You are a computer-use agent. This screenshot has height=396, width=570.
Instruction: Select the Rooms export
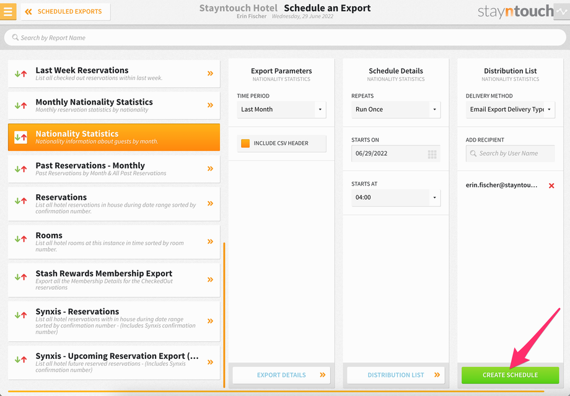(114, 242)
